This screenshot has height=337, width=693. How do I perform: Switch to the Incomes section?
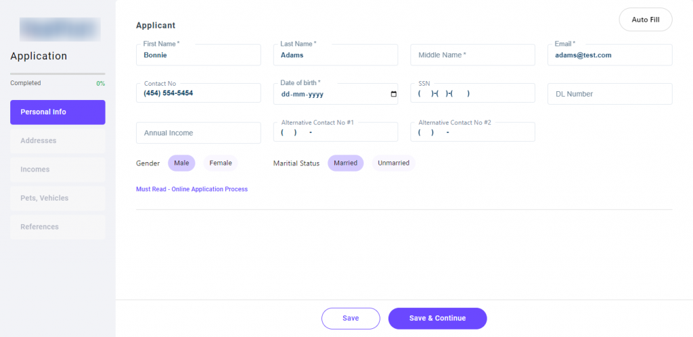(58, 170)
